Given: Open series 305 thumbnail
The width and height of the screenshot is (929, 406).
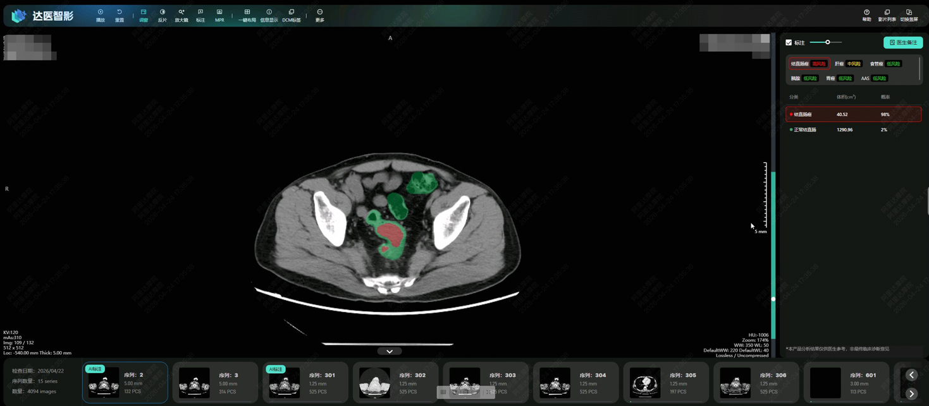Looking at the screenshot, I should (x=666, y=383).
